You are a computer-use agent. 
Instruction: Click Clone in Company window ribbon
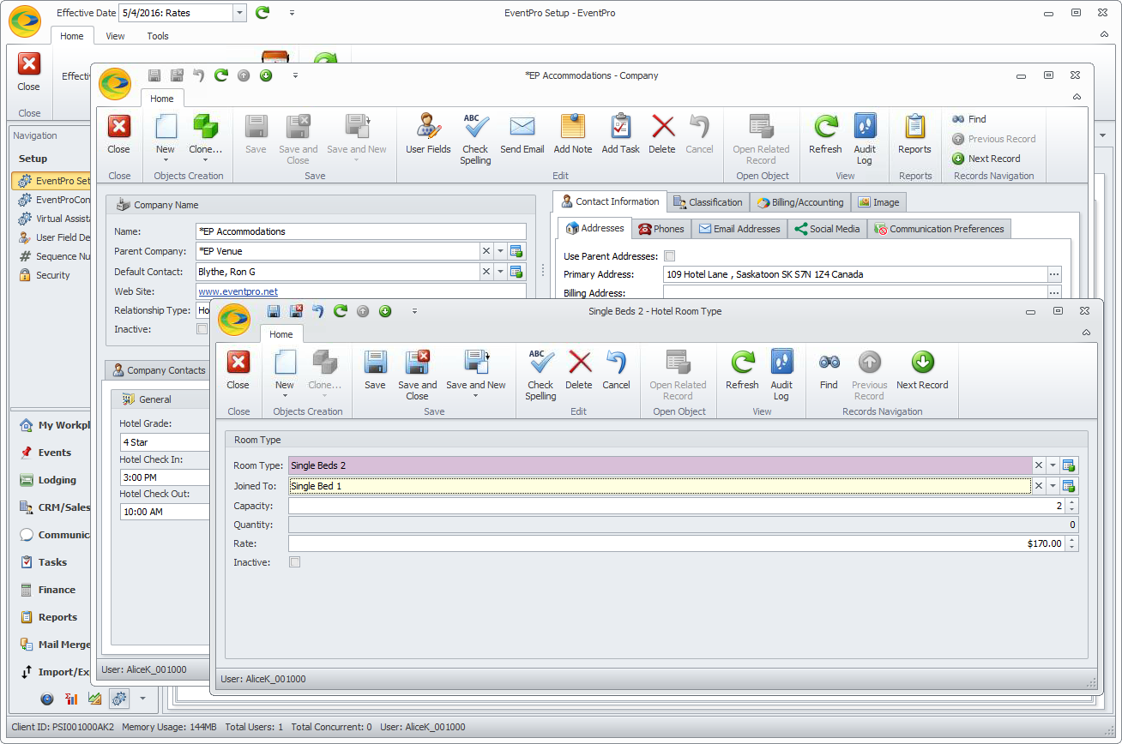tap(206, 139)
